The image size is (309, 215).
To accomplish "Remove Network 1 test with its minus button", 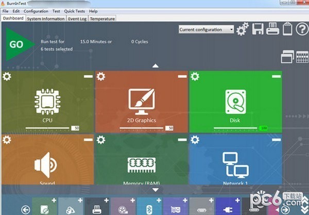I will coord(276,140).
